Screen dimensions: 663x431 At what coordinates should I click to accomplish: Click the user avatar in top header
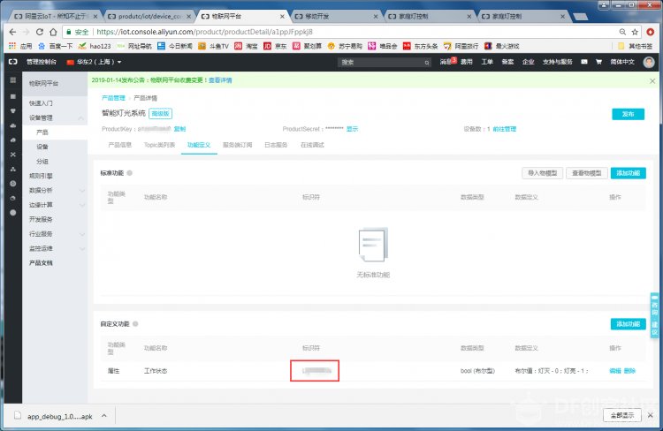tap(649, 62)
